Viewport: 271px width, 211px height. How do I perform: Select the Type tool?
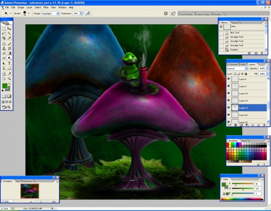[9, 64]
